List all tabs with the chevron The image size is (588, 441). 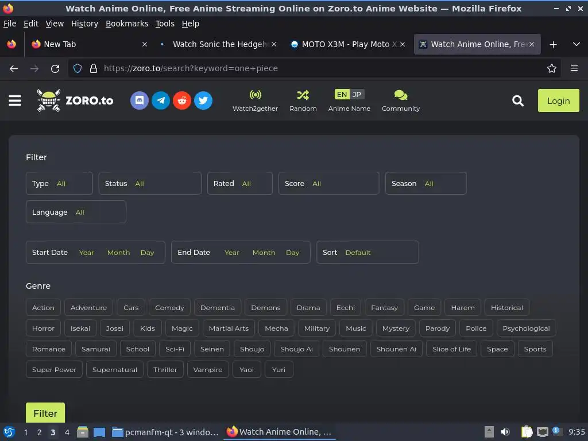[x=577, y=44]
